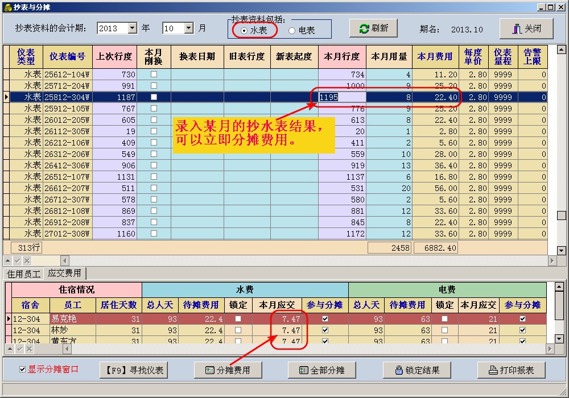Click the 刷新 refresh button
The height and width of the screenshot is (398, 569).
[x=374, y=28]
